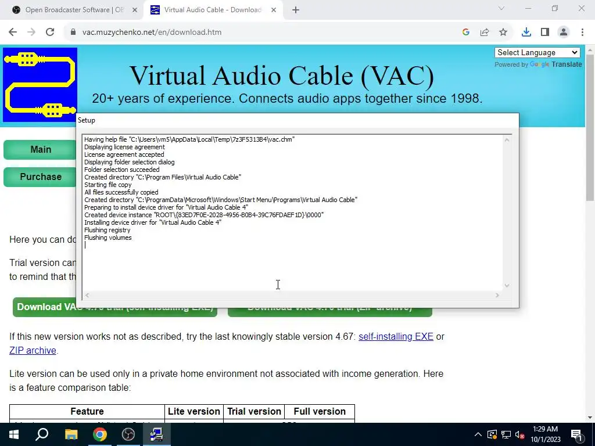Open taskbar clock and date
The height and width of the screenshot is (446, 595).
545,434
